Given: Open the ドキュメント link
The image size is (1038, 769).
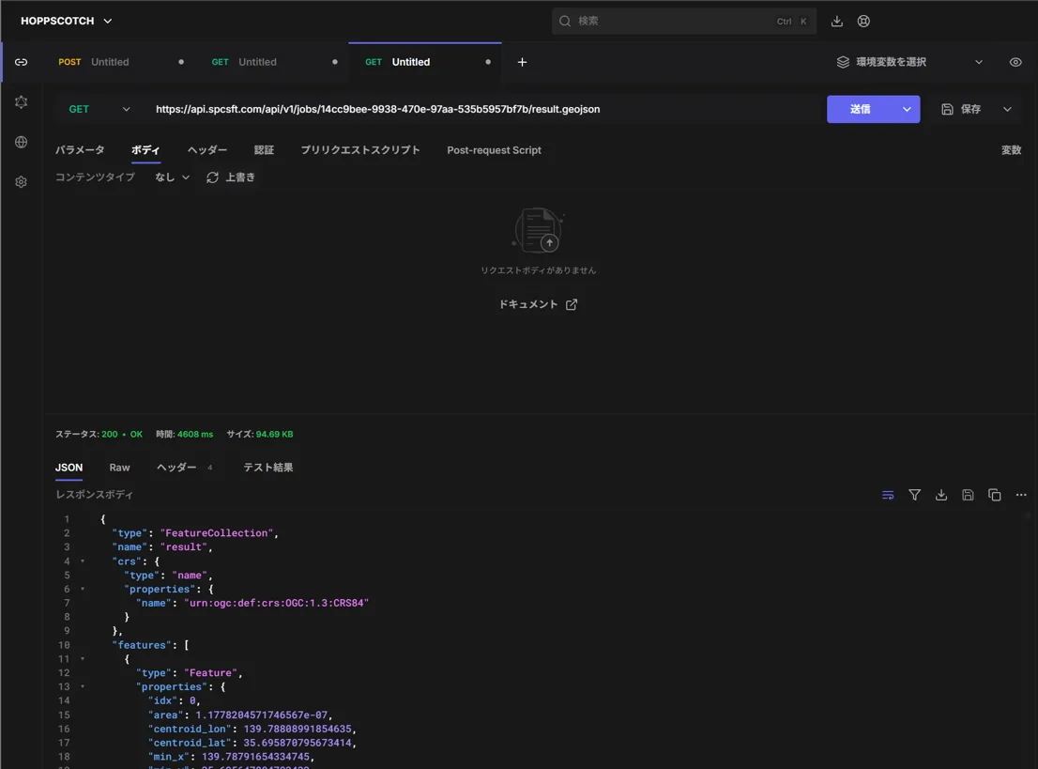Looking at the screenshot, I should (x=538, y=304).
